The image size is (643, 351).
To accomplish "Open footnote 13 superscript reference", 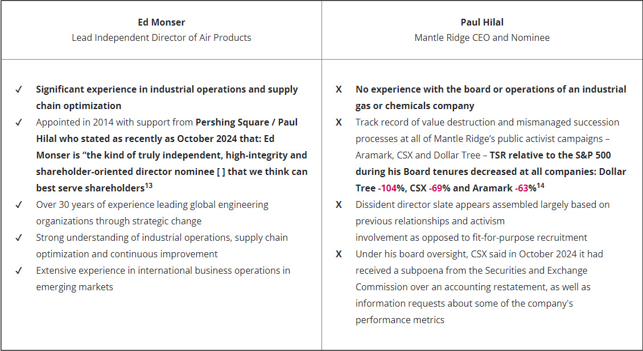I will click(x=149, y=185).
